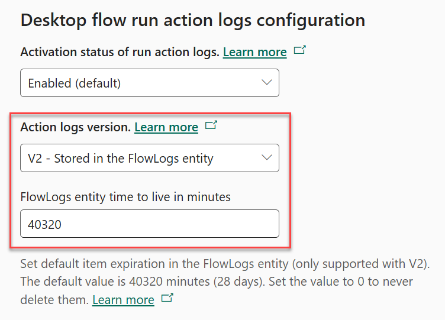Viewport: 445px width, 320px height.
Task: Click the 40320 value inside the text box
Action: (x=44, y=224)
